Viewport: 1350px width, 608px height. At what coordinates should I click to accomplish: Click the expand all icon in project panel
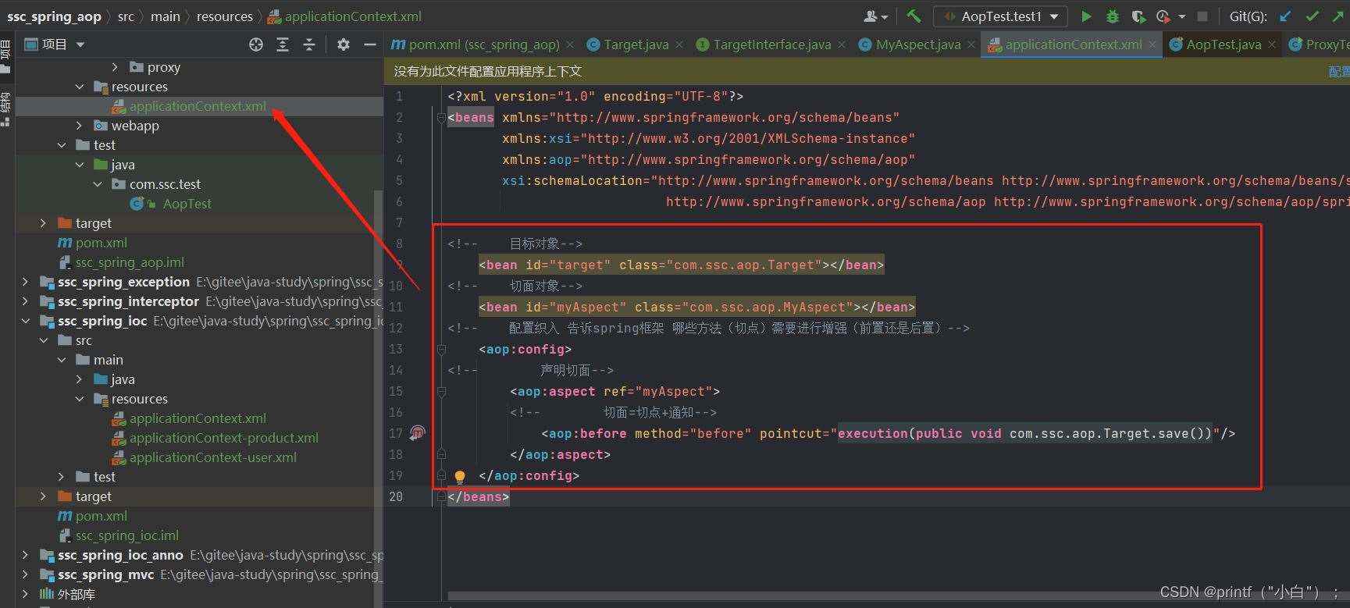tap(283, 44)
